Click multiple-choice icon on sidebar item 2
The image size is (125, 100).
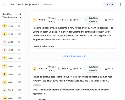click(x=20, y=34)
